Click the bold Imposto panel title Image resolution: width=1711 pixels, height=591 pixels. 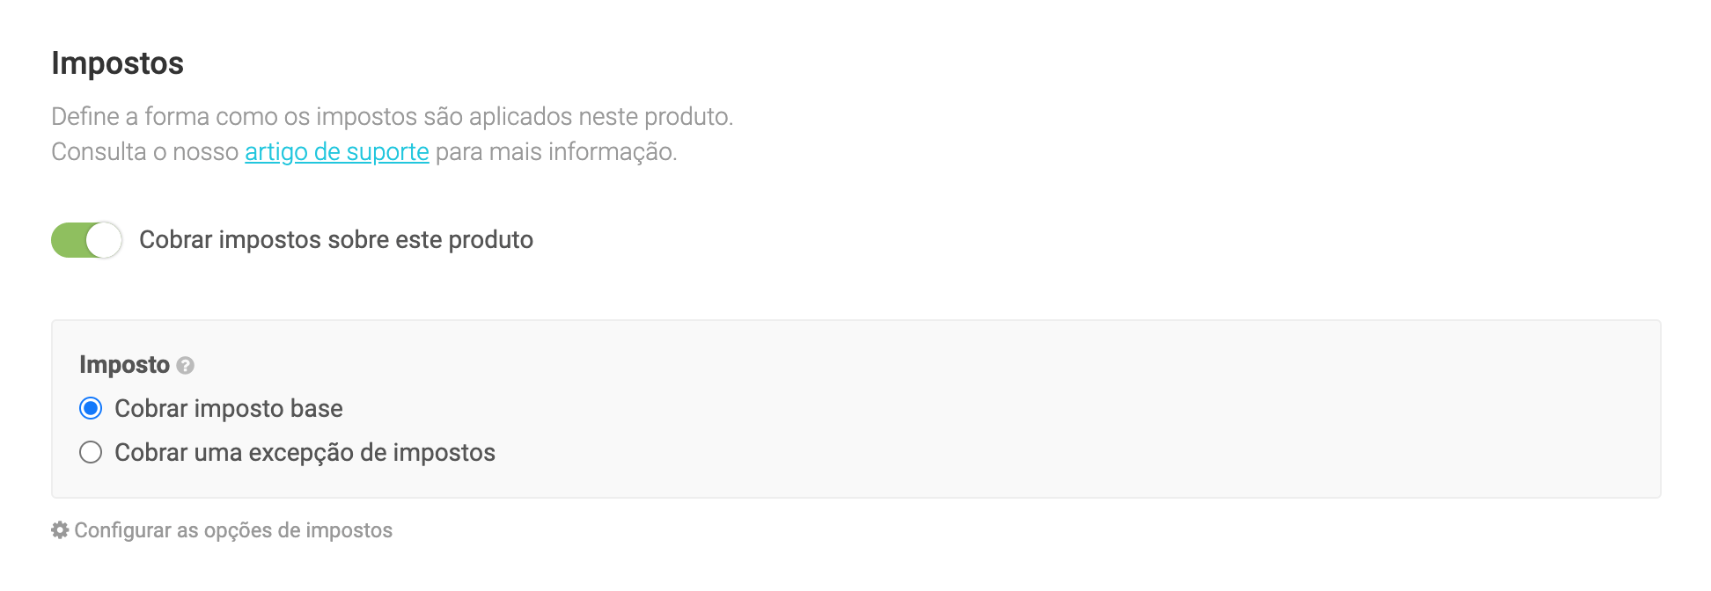[124, 365]
